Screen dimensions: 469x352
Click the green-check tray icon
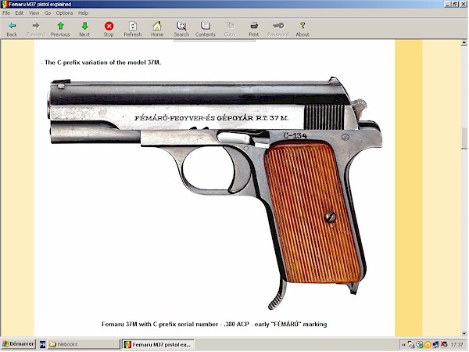420,345
